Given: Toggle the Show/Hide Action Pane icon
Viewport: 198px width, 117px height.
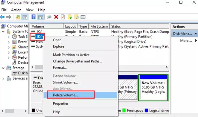Looking at the screenshot, I should (x=41, y=17).
